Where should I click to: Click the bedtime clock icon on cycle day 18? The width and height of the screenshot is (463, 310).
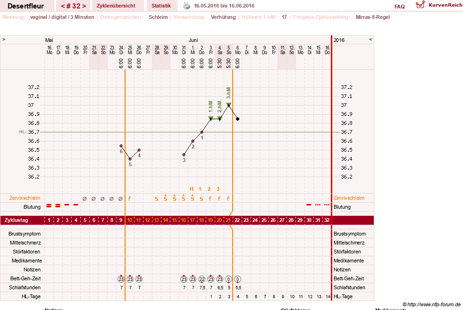(202, 279)
